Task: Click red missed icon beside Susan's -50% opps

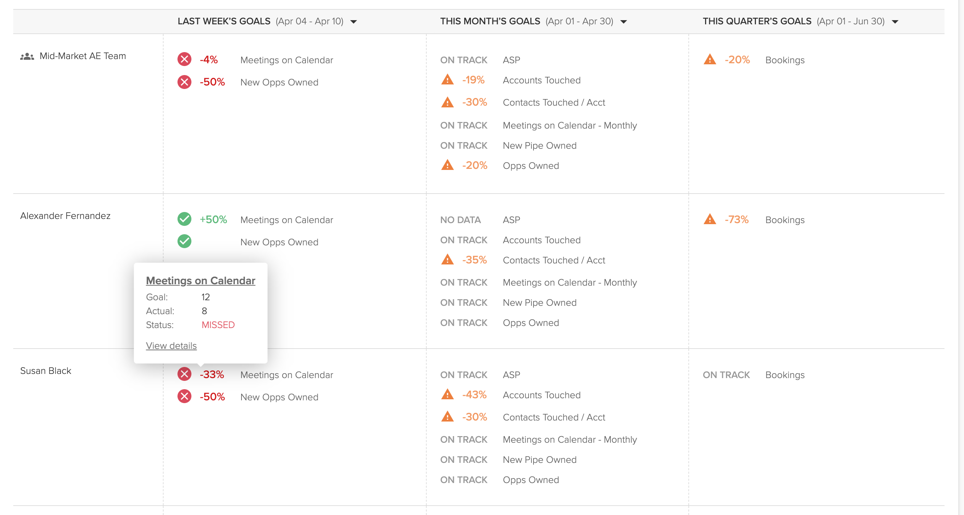Action: [x=184, y=397]
